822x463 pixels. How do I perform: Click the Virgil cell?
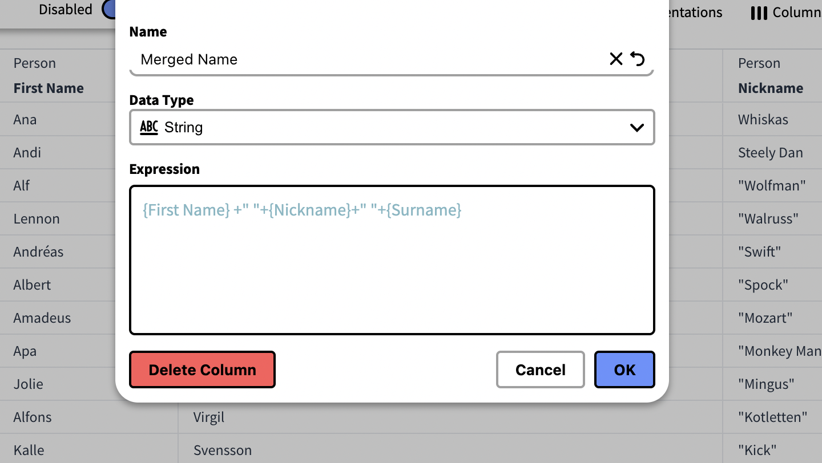[x=209, y=417]
